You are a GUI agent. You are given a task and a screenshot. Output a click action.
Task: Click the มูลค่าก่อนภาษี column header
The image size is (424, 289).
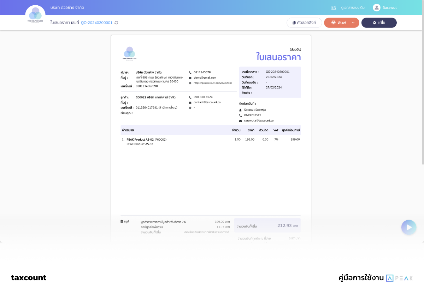(x=291, y=130)
